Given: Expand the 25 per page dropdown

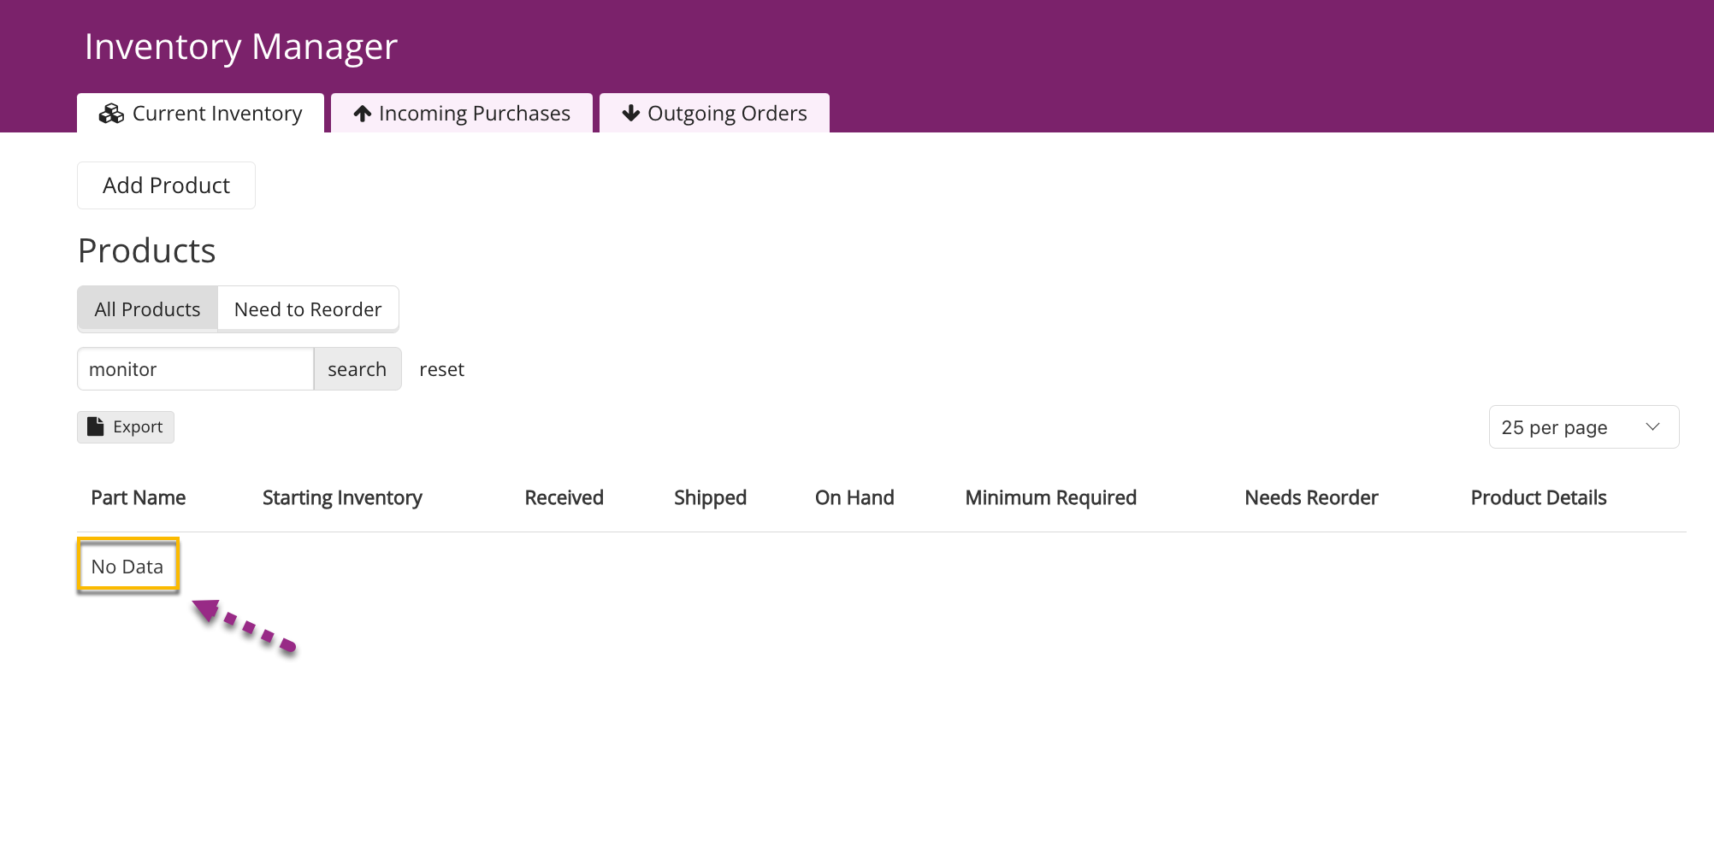Looking at the screenshot, I should 1583,427.
